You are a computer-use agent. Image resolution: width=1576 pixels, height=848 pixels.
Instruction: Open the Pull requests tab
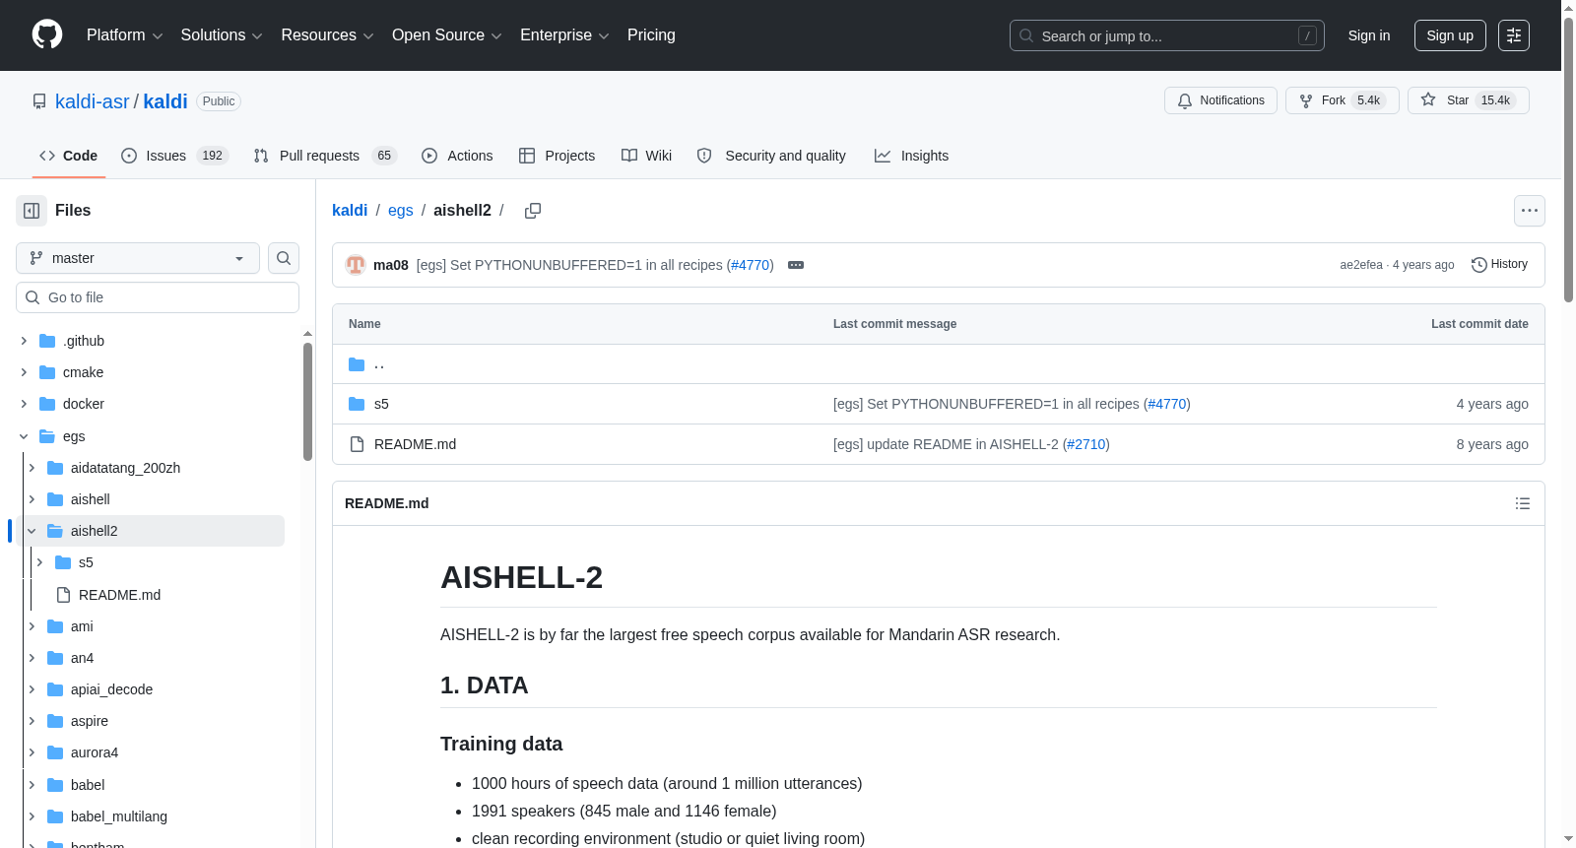pos(324,156)
